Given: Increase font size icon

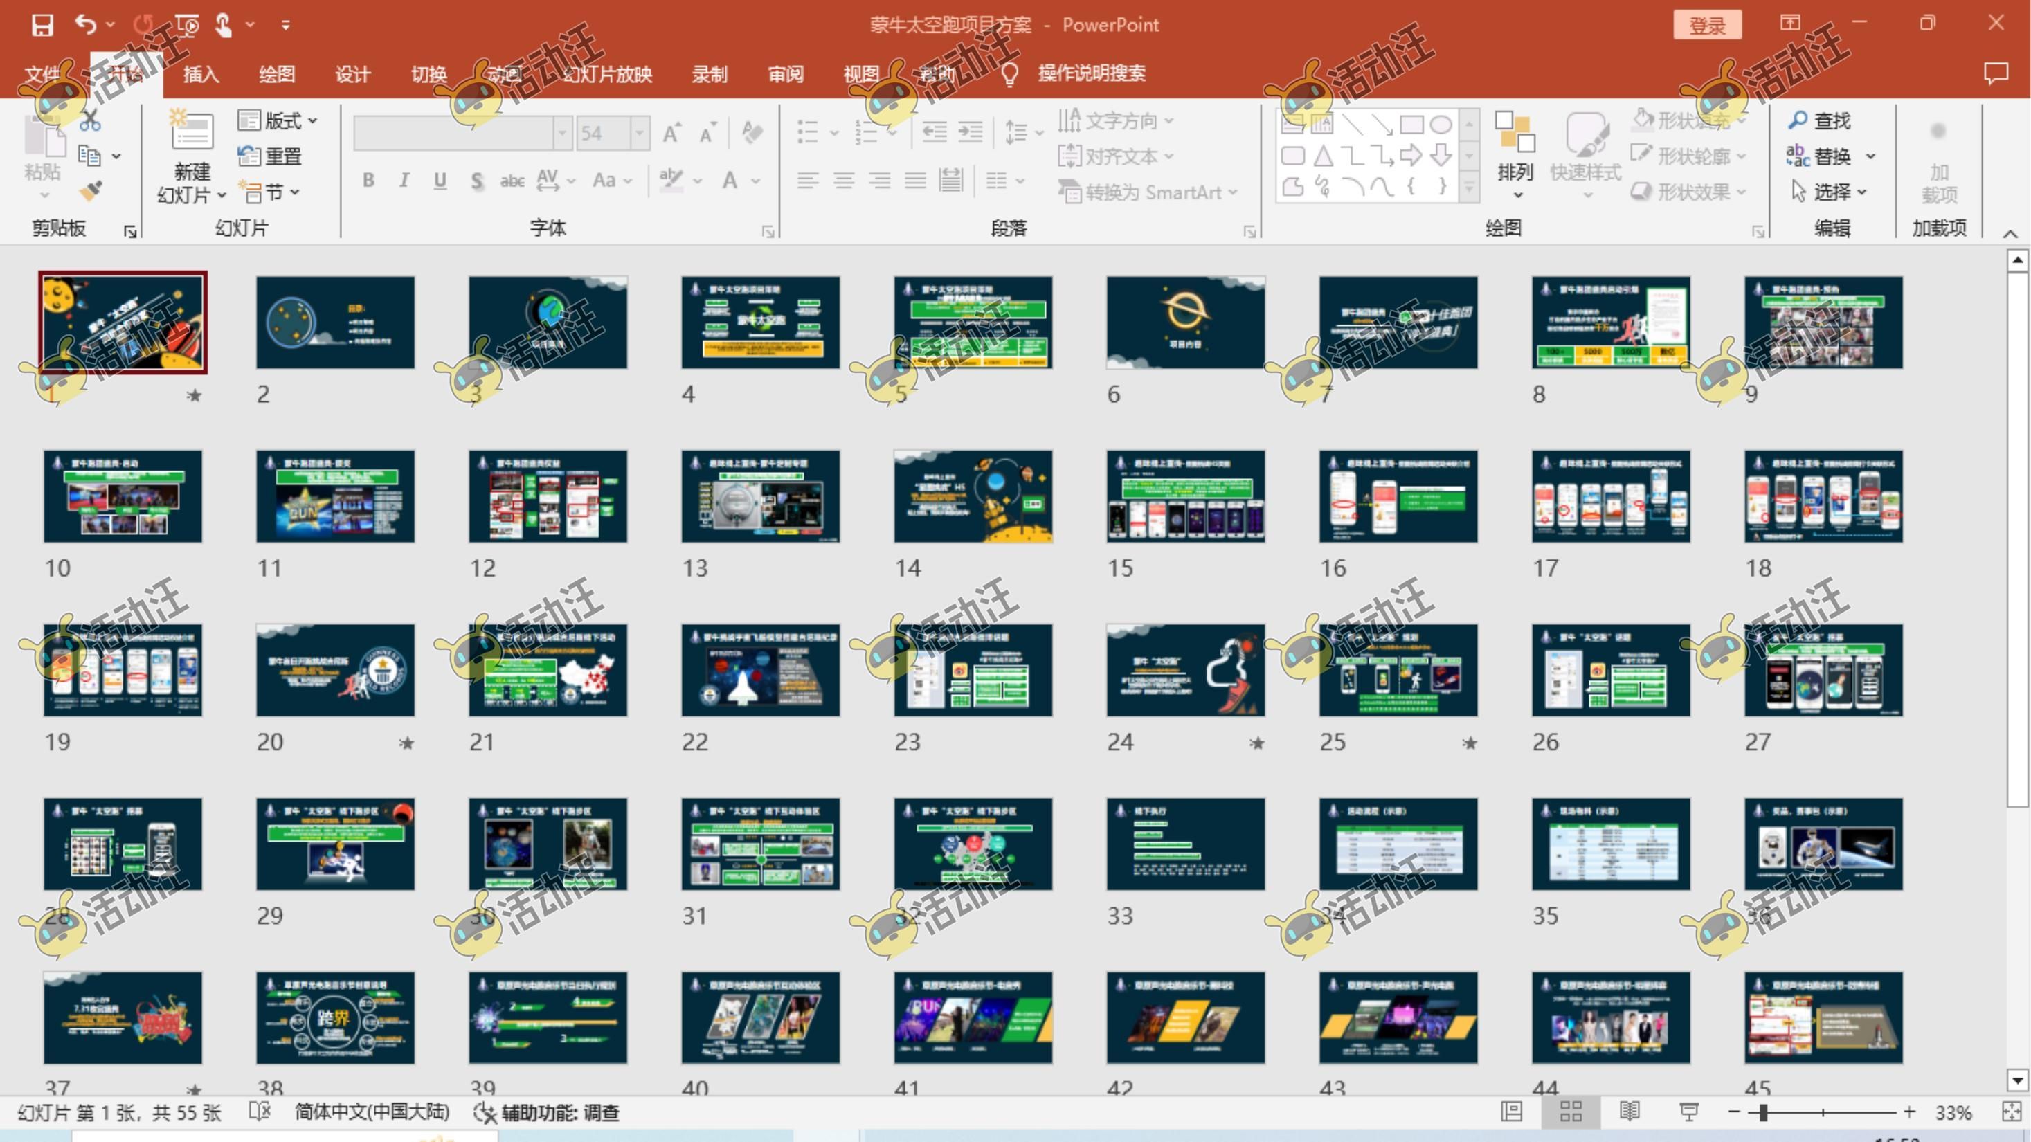Looking at the screenshot, I should [x=671, y=132].
